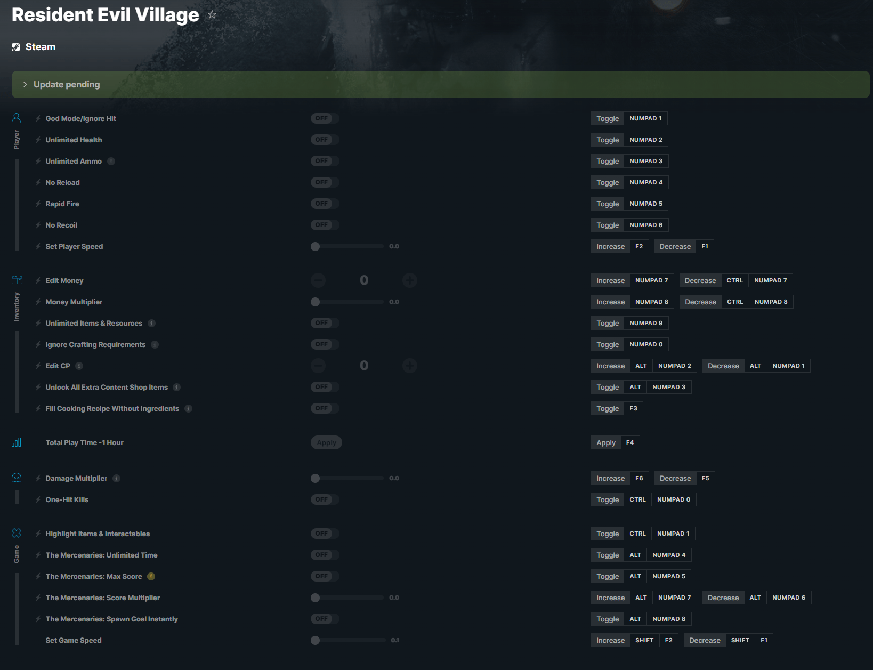
Task: Turn on The Mercenaries: Max Score switch
Action: (x=325, y=576)
